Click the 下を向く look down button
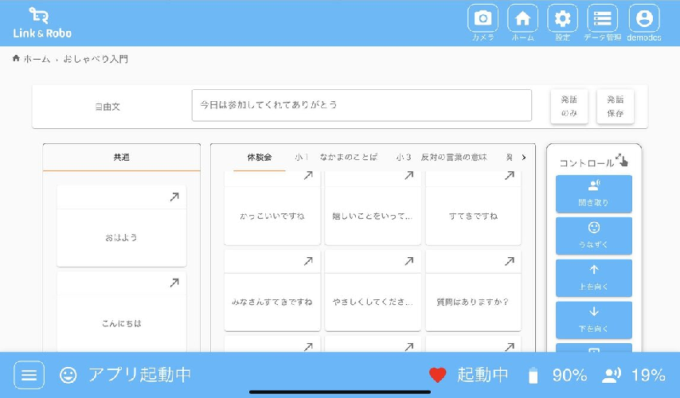The width and height of the screenshot is (680, 398). click(x=594, y=320)
